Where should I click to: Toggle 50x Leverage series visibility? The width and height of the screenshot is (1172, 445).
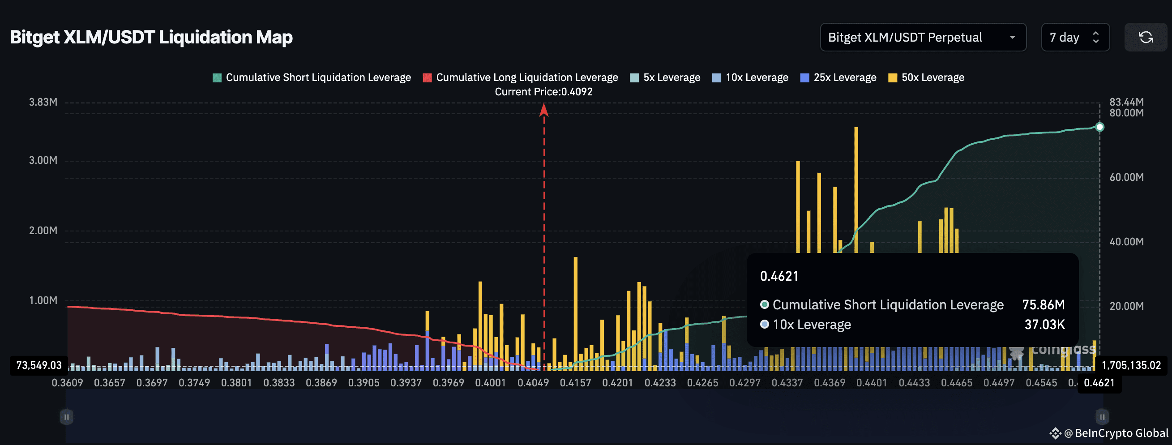(926, 78)
